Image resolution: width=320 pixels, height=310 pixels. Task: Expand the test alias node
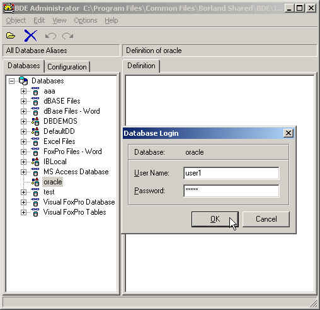(23, 193)
